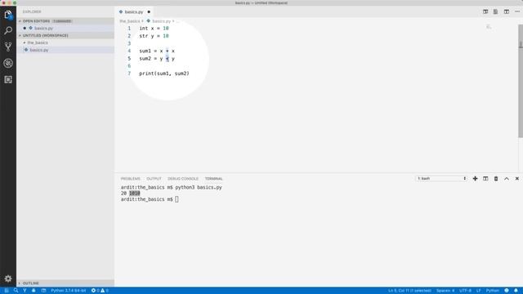Screen dimensions: 523x294
Task: Split the terminal panel
Action: (485, 179)
